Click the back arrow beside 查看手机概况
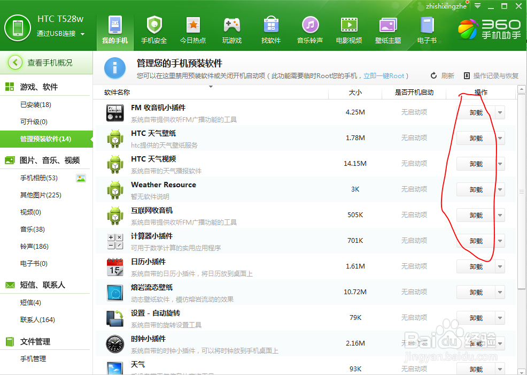 click(x=15, y=63)
